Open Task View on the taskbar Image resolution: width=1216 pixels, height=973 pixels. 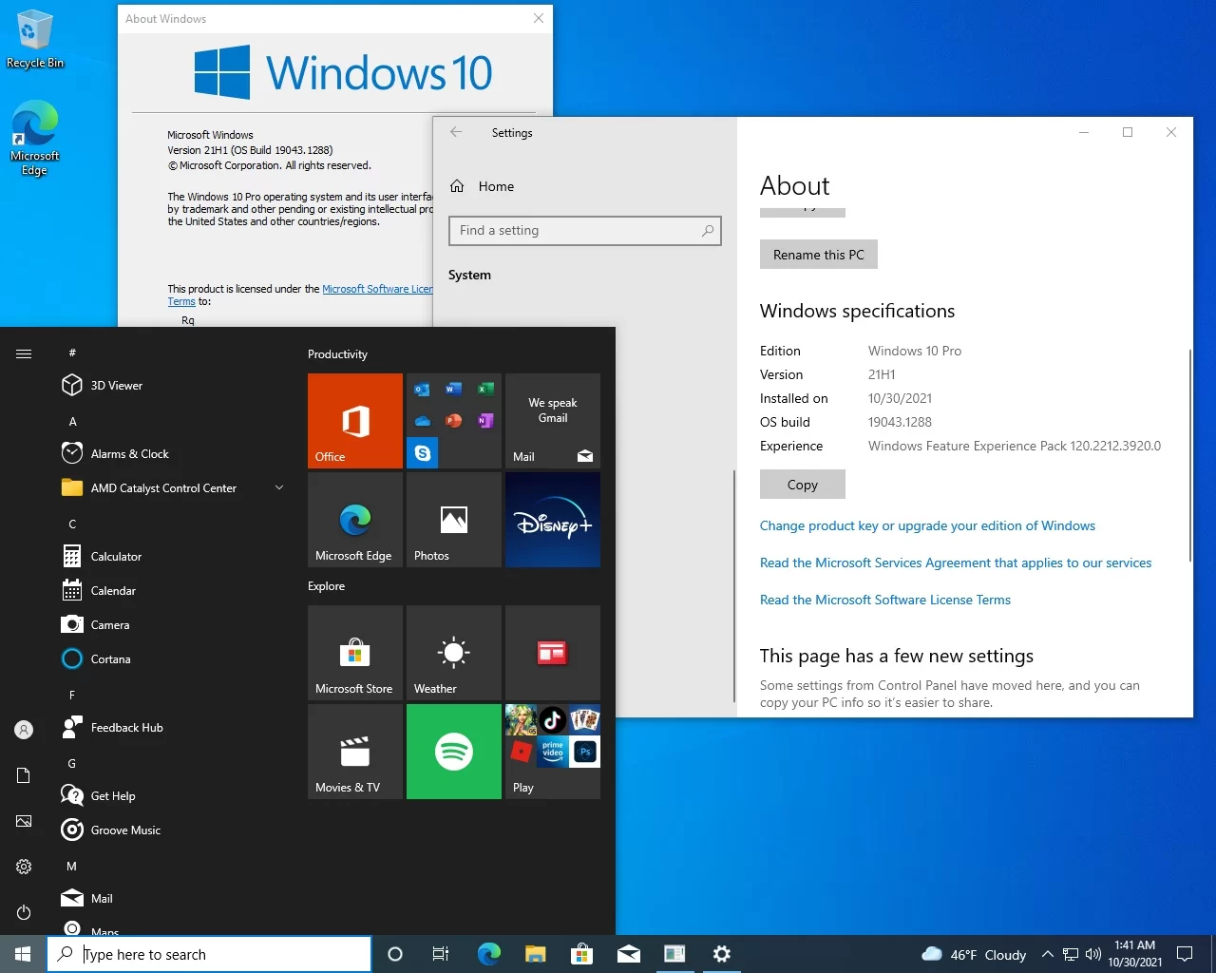pyautogui.click(x=440, y=954)
